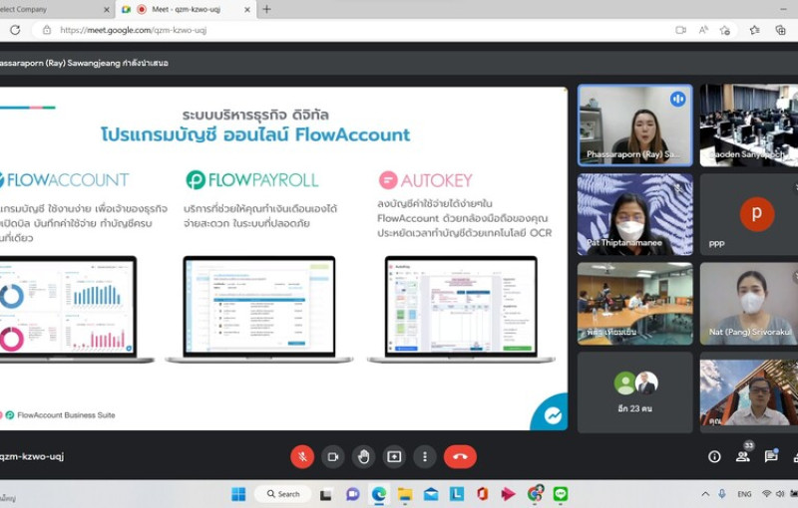Click the microphone icon in system tray
798x508 pixels.
pyautogui.click(x=722, y=494)
